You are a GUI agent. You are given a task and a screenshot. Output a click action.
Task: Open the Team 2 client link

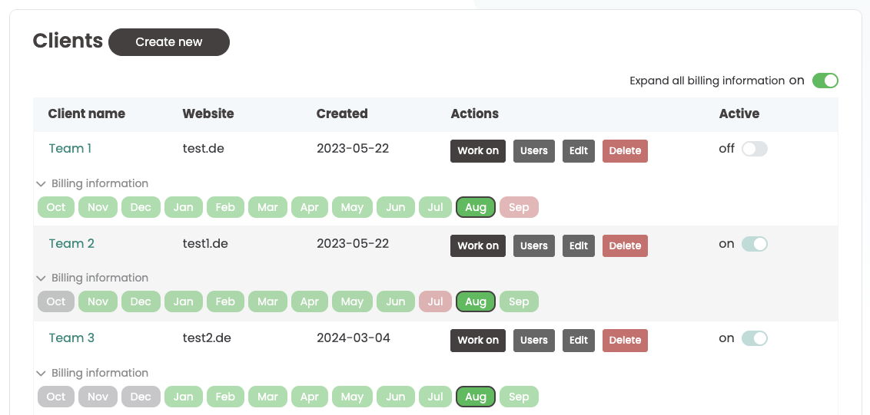pyautogui.click(x=71, y=243)
